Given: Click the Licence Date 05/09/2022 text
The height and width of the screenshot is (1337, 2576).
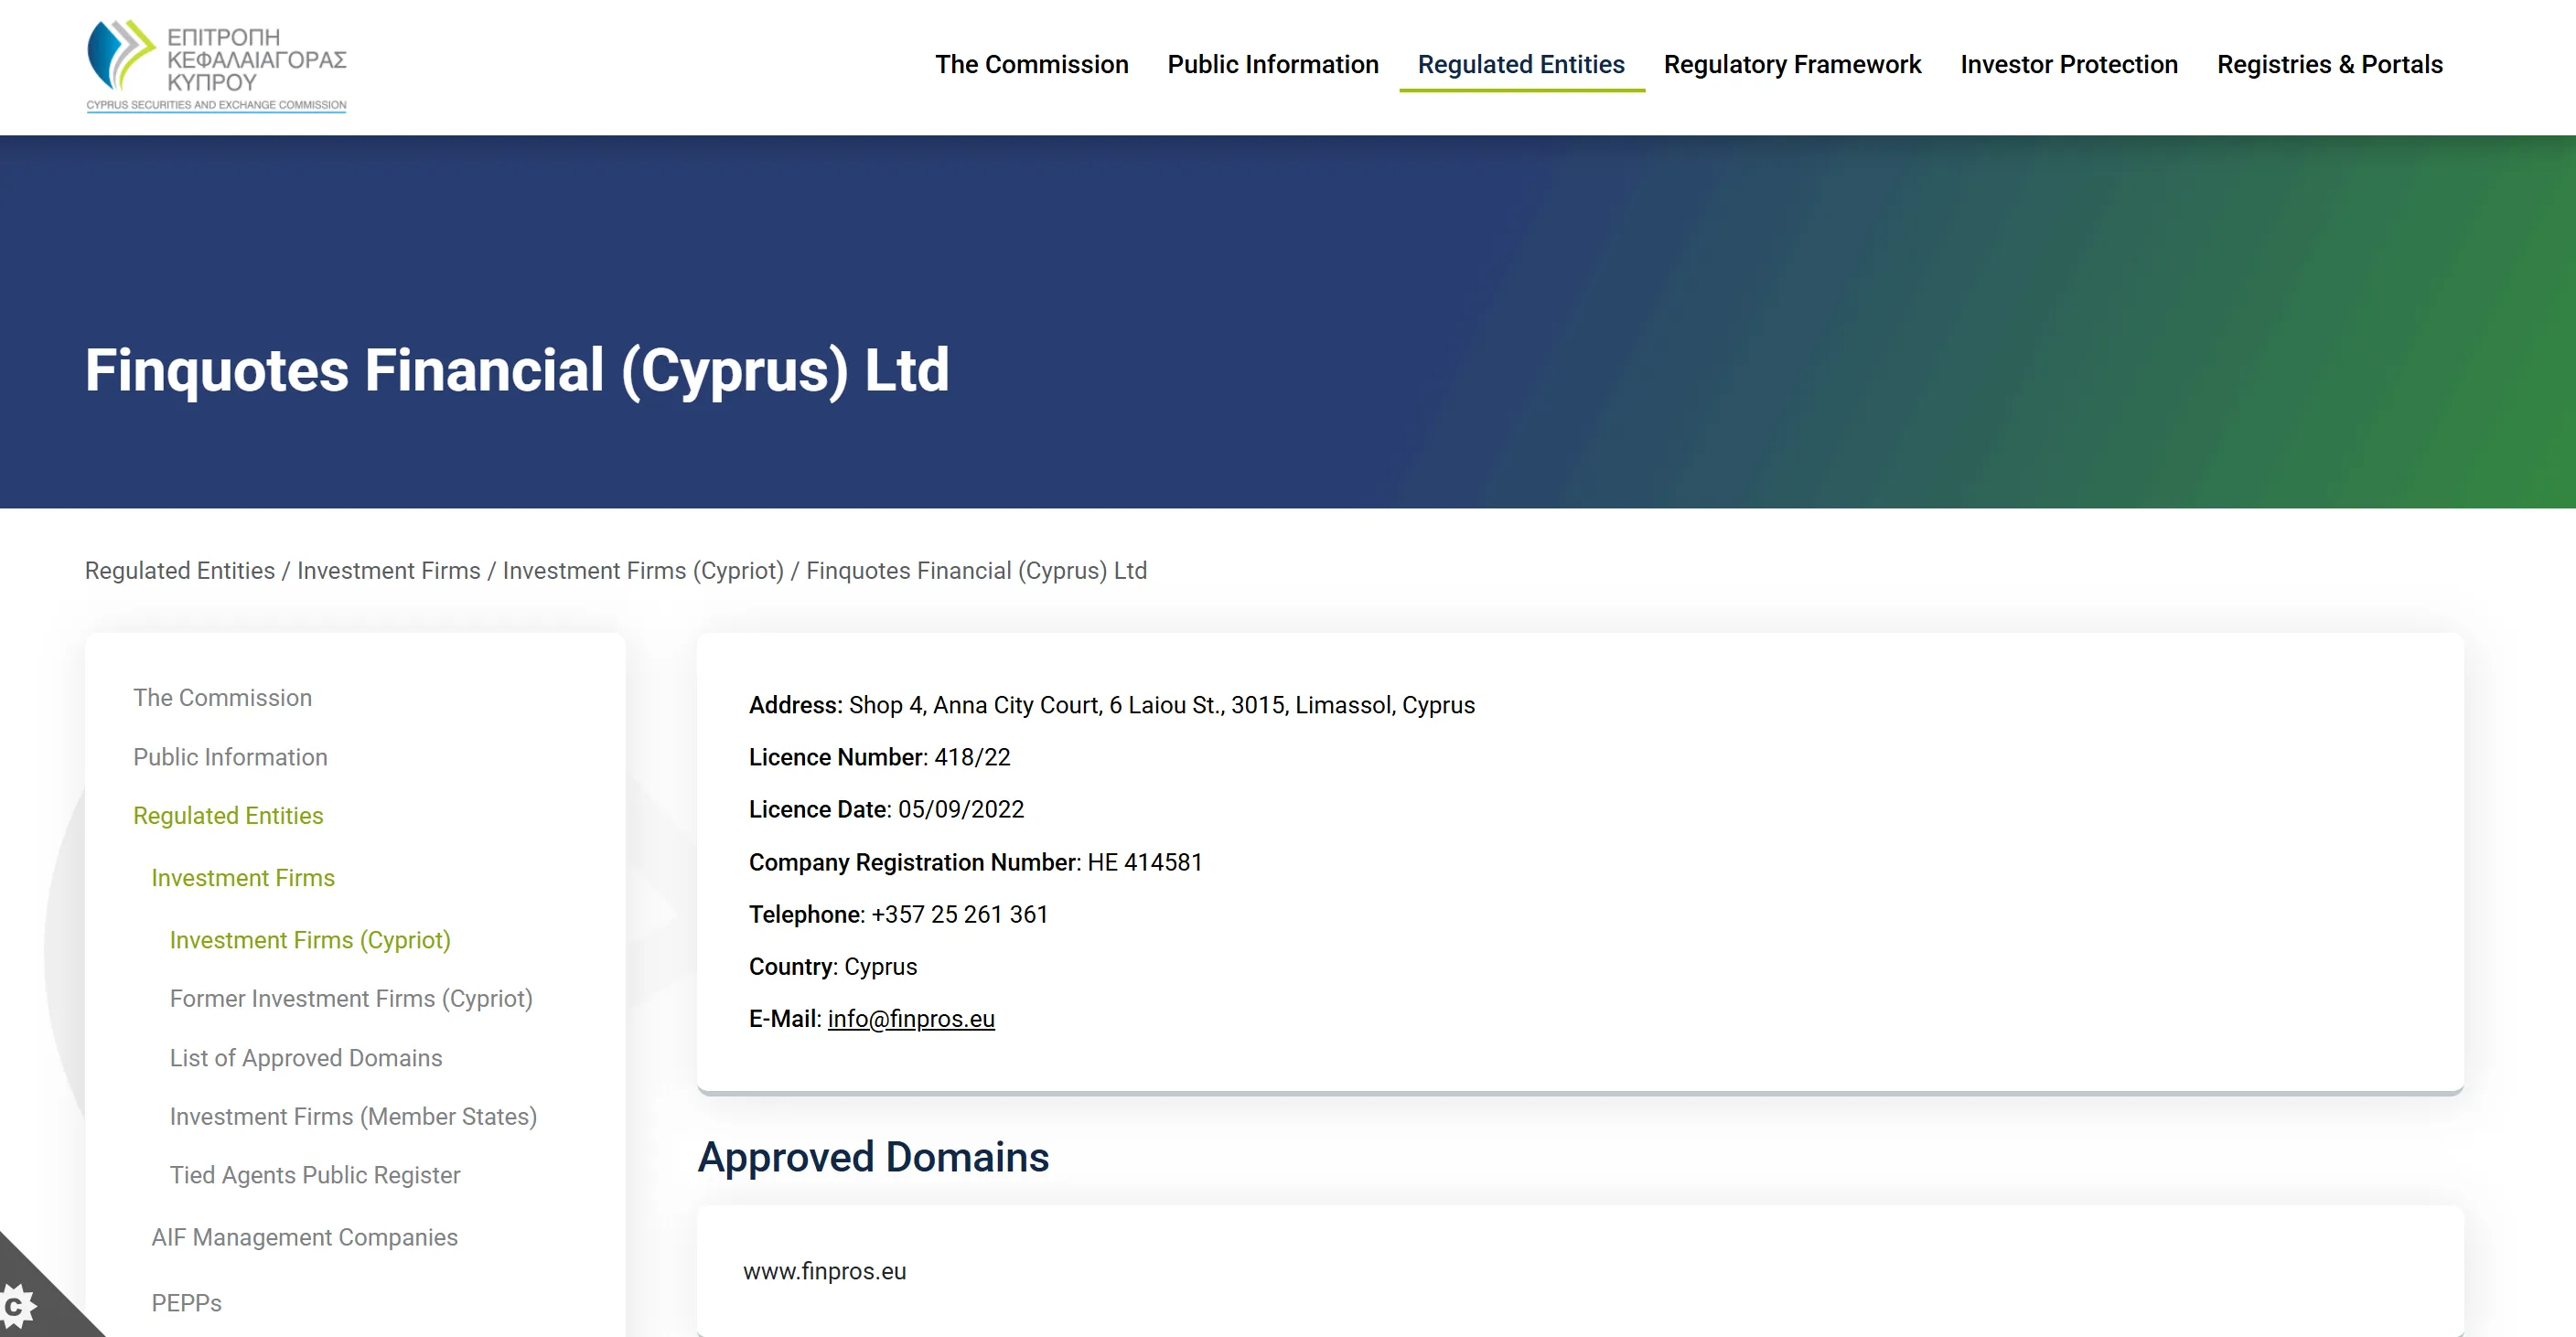Looking at the screenshot, I should 887,810.
